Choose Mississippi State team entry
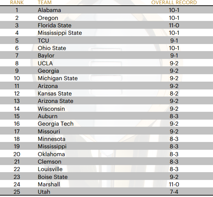 (60, 33)
